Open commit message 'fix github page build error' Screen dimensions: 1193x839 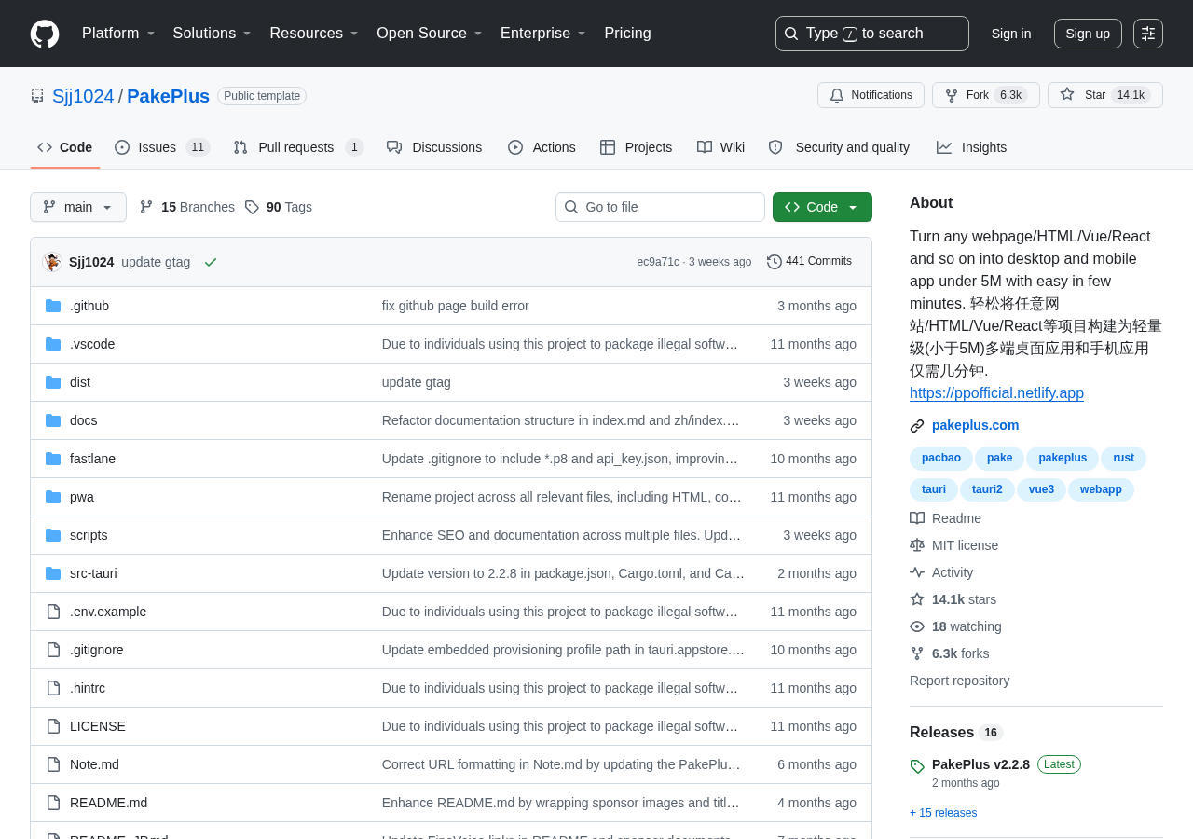point(455,306)
